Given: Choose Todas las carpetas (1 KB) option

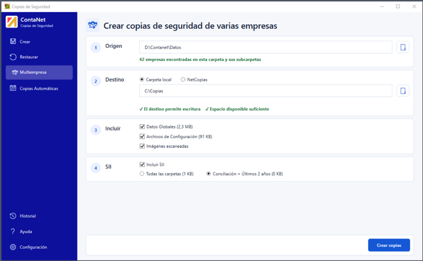Looking at the screenshot, I should (142, 174).
